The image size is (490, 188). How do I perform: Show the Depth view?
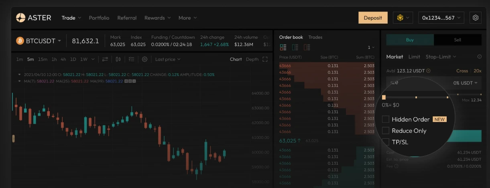[252, 59]
